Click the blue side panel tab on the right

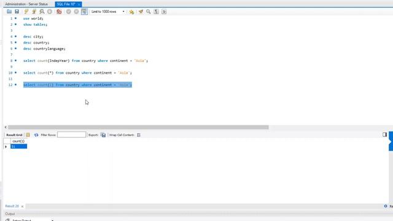391,141
